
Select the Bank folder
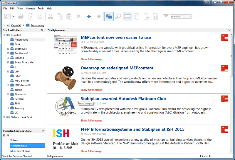(17, 44)
